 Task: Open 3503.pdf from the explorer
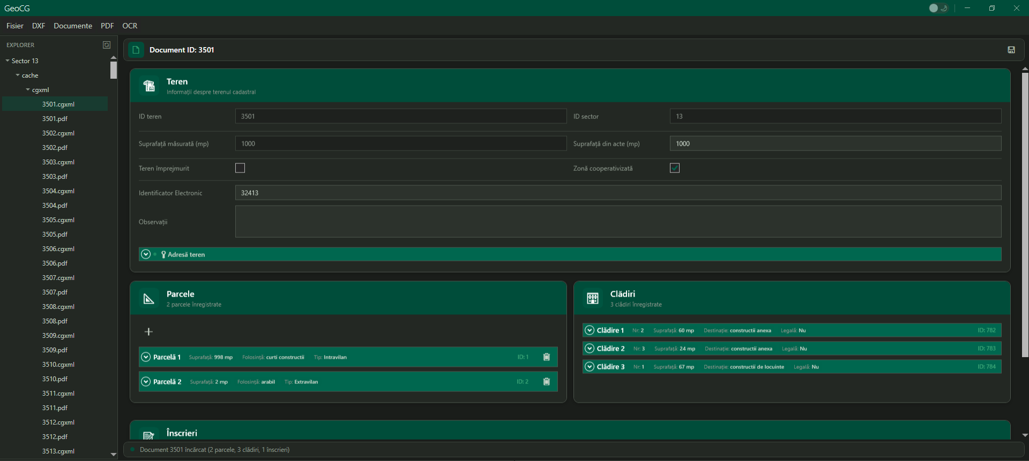click(55, 177)
